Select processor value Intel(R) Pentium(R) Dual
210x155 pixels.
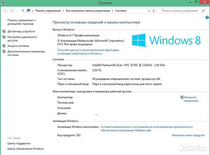pyautogui.click(x=129, y=65)
